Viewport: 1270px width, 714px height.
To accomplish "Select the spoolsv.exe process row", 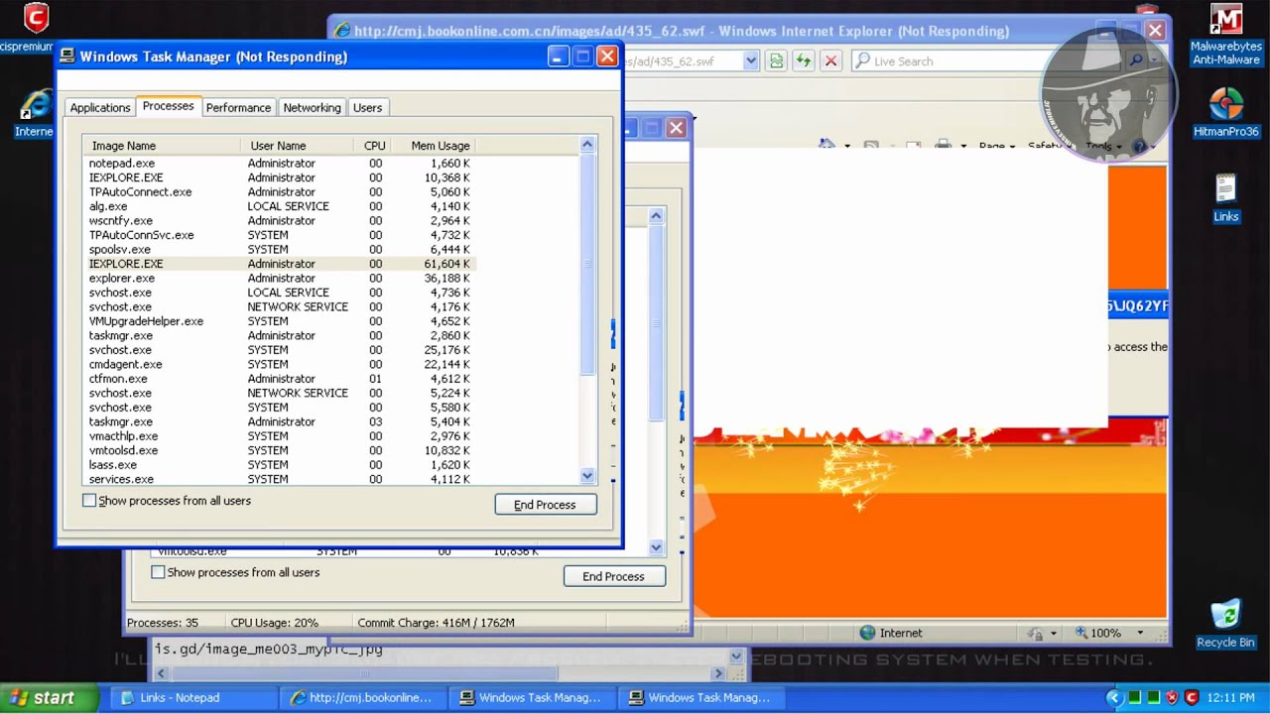I will coord(280,249).
